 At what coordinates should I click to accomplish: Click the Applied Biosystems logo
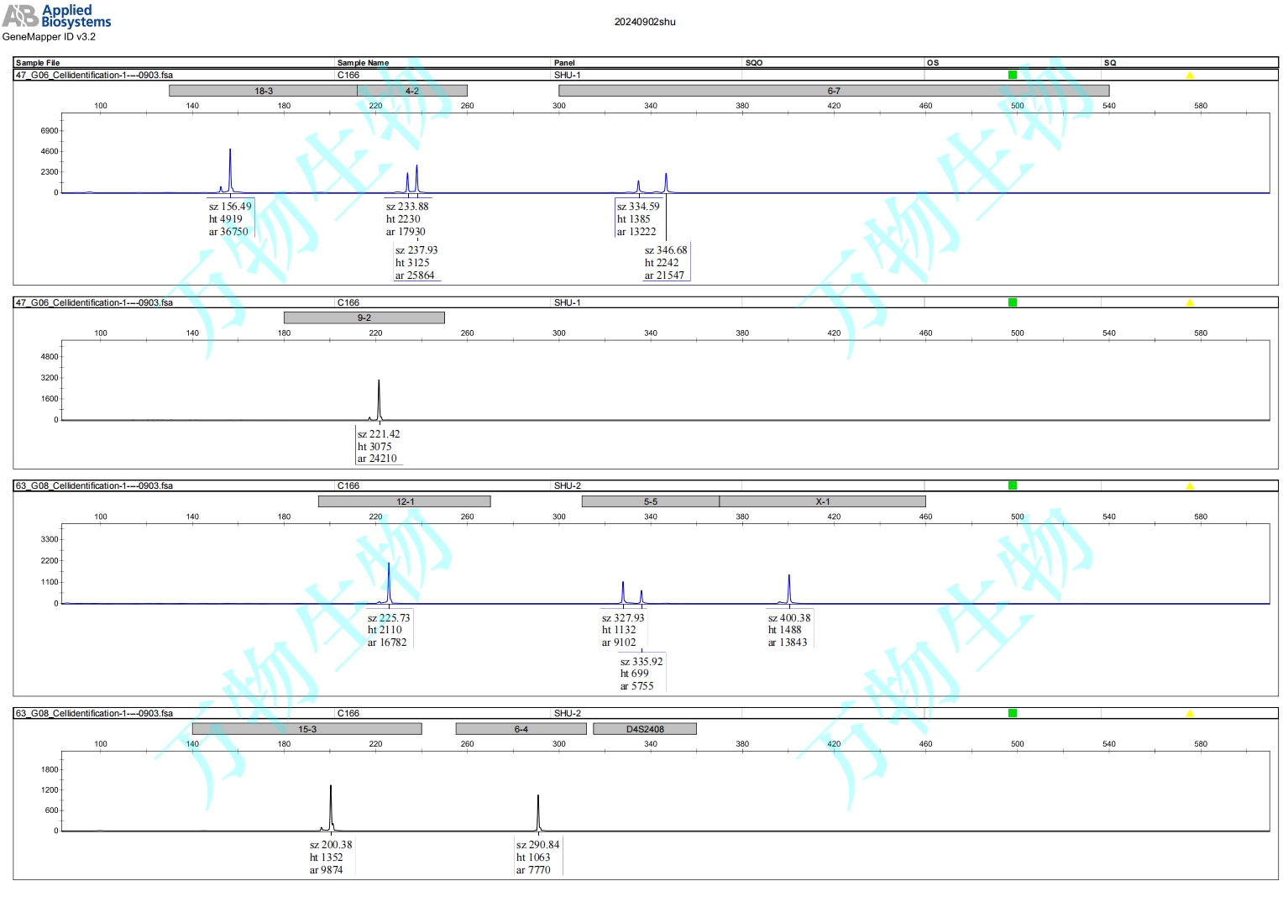pyautogui.click(x=56, y=15)
